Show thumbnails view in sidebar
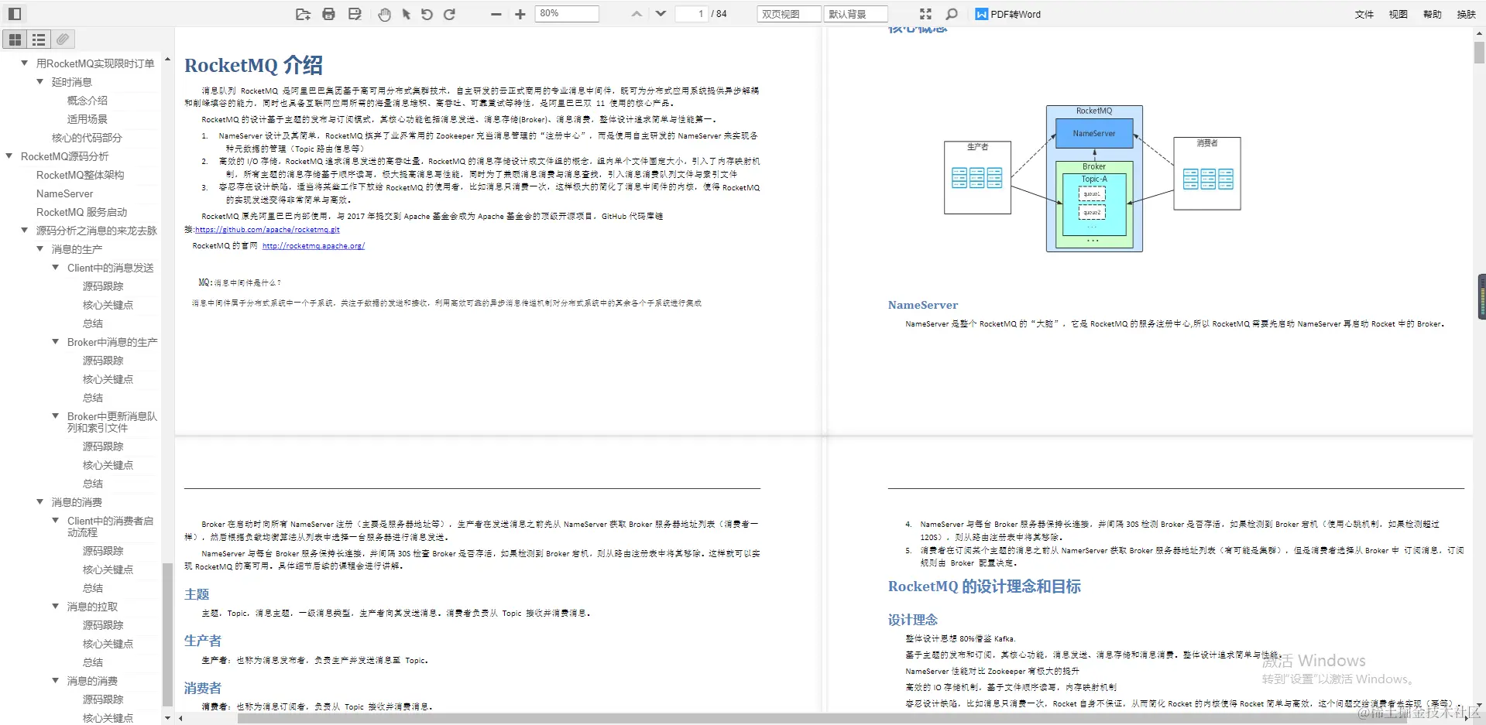Image resolution: width=1486 pixels, height=725 pixels. click(x=15, y=39)
